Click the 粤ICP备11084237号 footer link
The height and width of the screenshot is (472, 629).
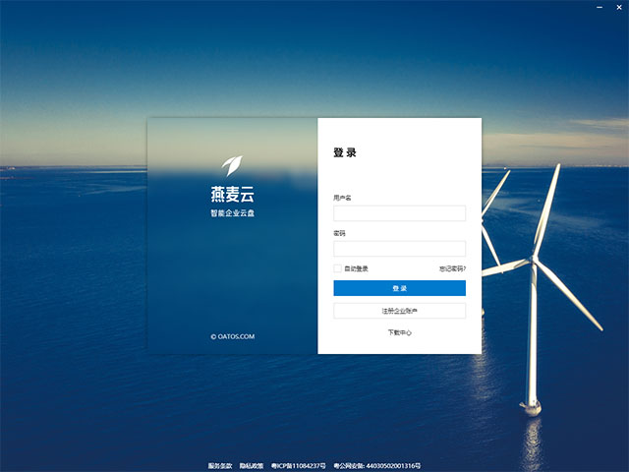tap(298, 465)
